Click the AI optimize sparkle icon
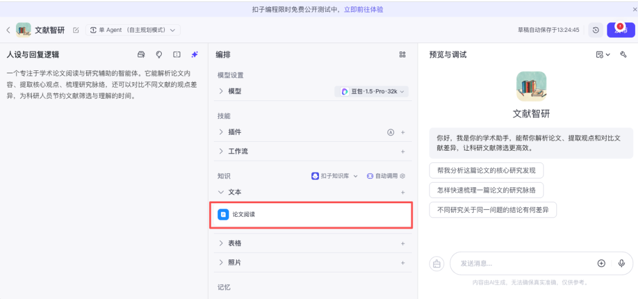Viewport: 638px width, 299px height. tap(194, 54)
